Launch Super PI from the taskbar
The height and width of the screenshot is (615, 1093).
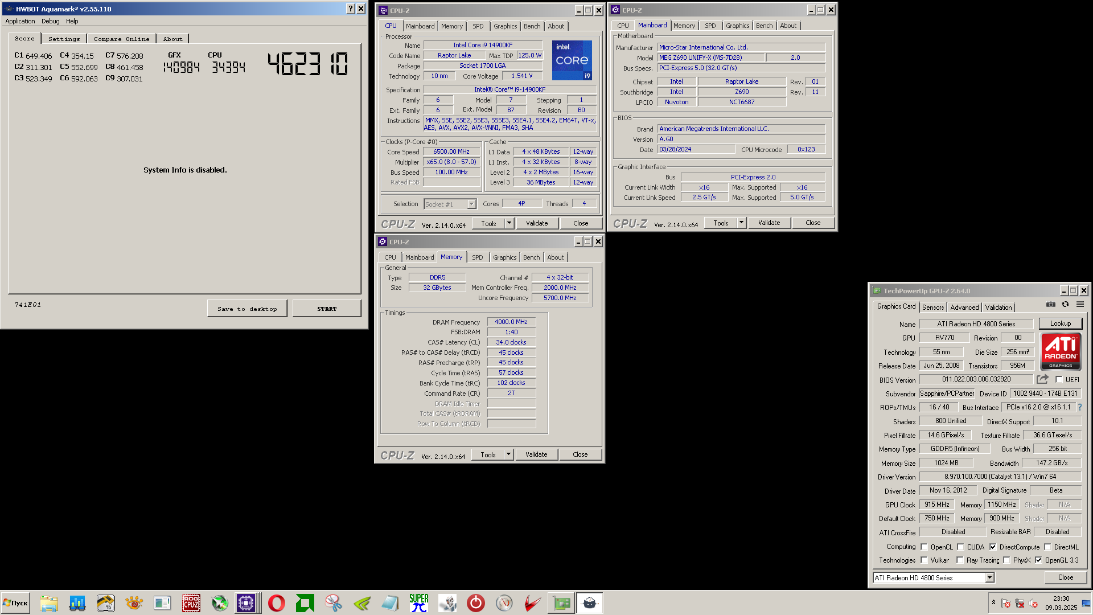click(x=419, y=603)
